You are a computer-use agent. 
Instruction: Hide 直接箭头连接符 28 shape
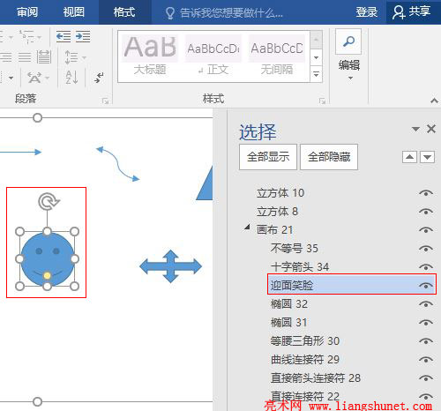[x=426, y=378]
